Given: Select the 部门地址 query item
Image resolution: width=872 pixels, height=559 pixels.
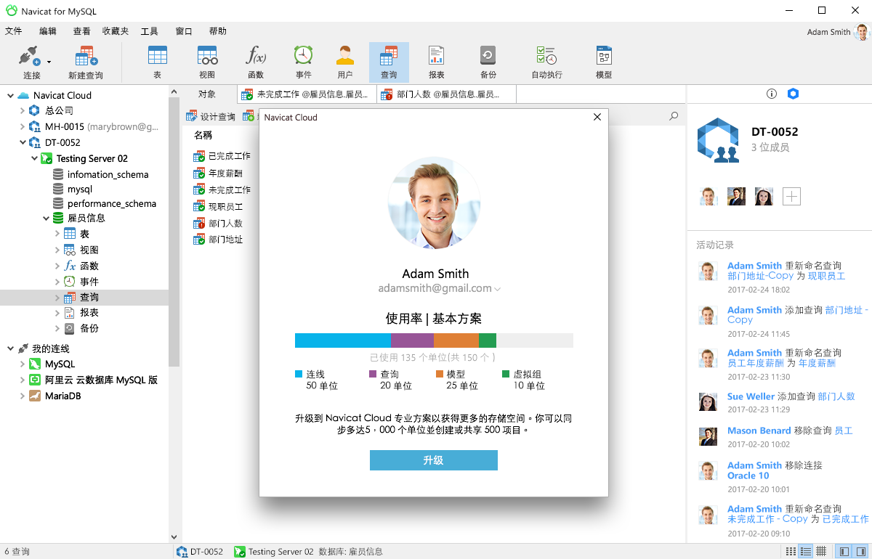Looking at the screenshot, I should click(217, 240).
